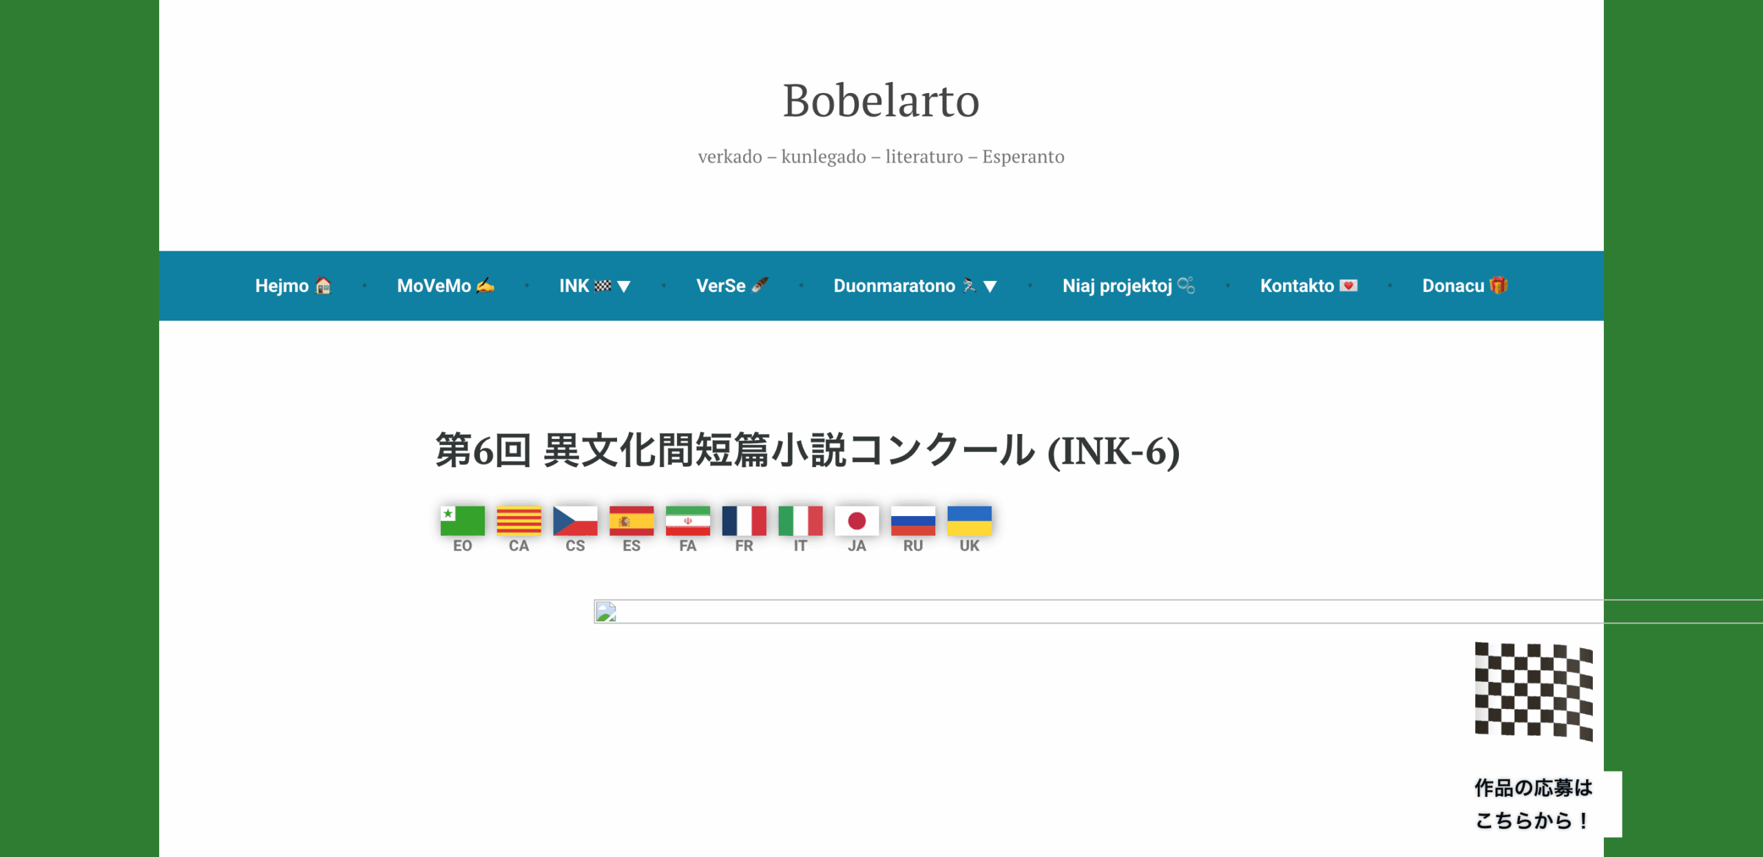The height and width of the screenshot is (857, 1763).
Task: Open the Hejmo menu item
Action: tap(293, 286)
